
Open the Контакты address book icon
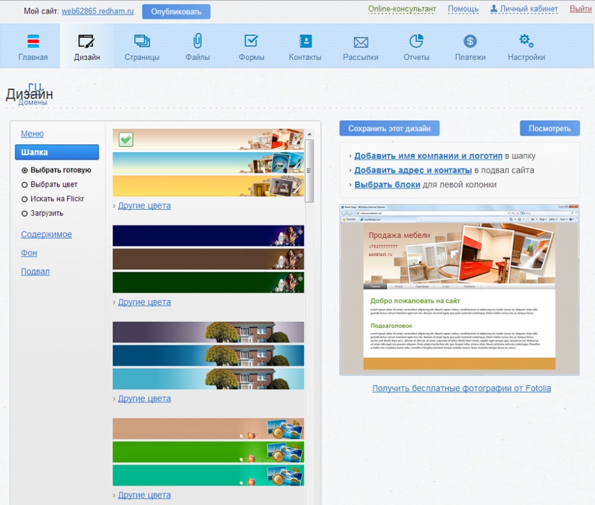(x=306, y=41)
